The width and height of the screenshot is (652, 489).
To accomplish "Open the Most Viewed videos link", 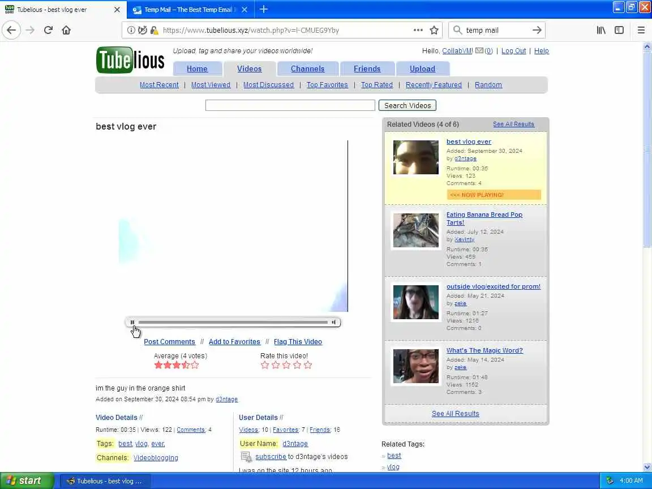I will pyautogui.click(x=211, y=85).
